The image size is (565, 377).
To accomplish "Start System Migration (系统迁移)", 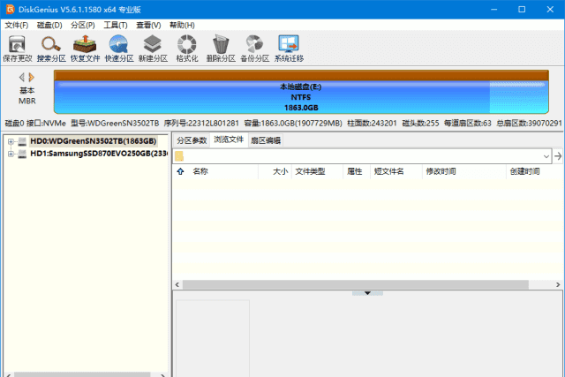I will [x=289, y=49].
